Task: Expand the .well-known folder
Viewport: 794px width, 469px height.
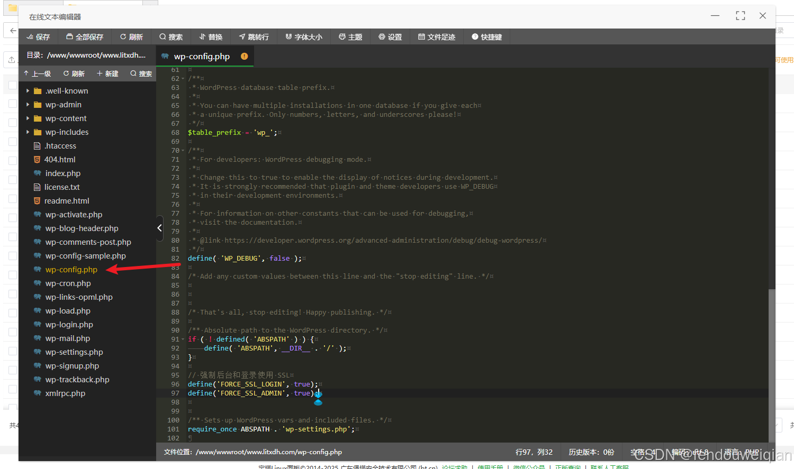Action: [x=28, y=91]
